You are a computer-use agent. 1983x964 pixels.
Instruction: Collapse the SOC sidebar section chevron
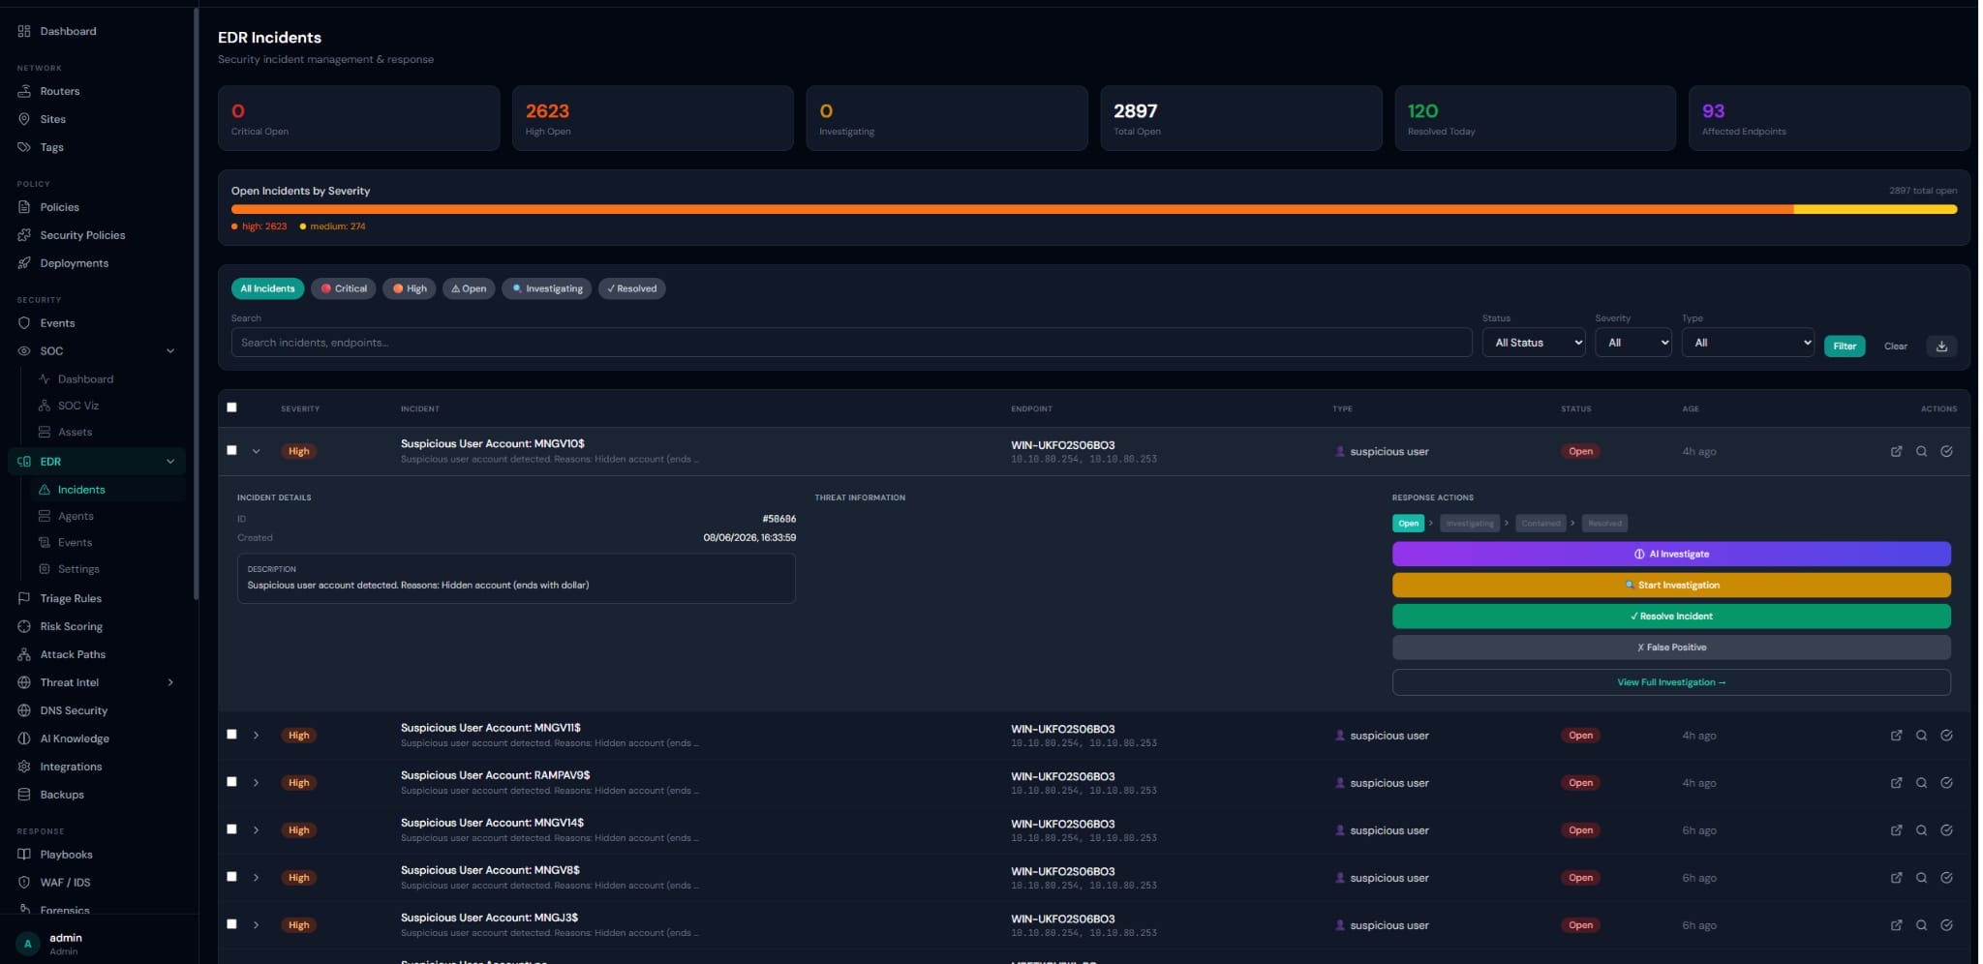[170, 351]
